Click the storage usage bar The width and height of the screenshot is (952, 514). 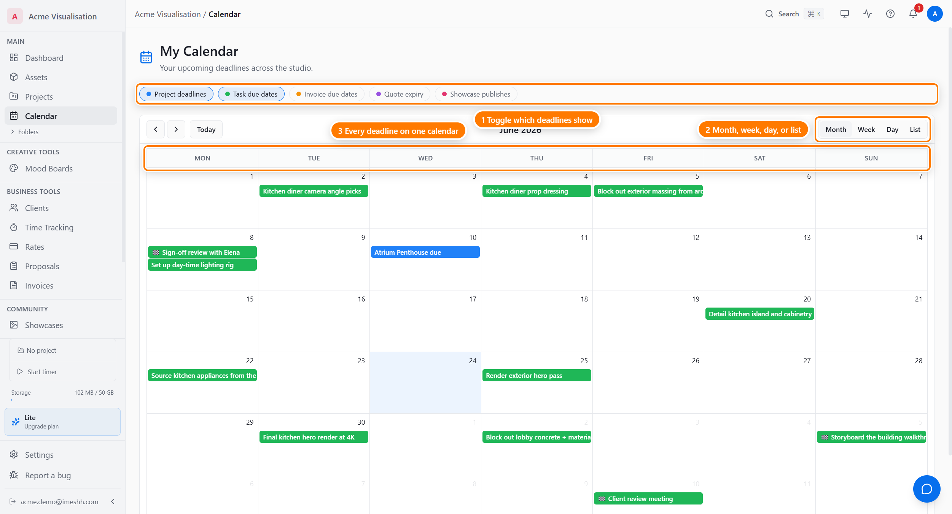pyautogui.click(x=62, y=400)
